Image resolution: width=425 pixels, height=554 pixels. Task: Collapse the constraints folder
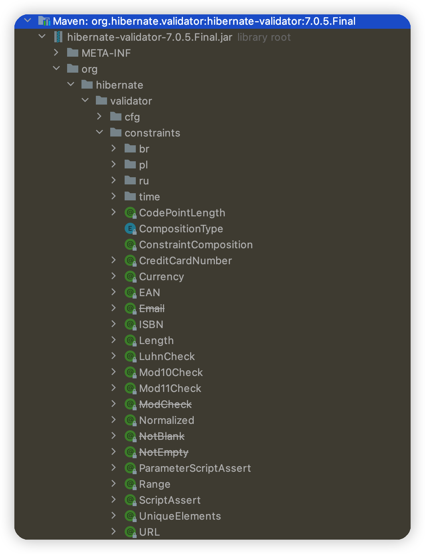coord(99,132)
